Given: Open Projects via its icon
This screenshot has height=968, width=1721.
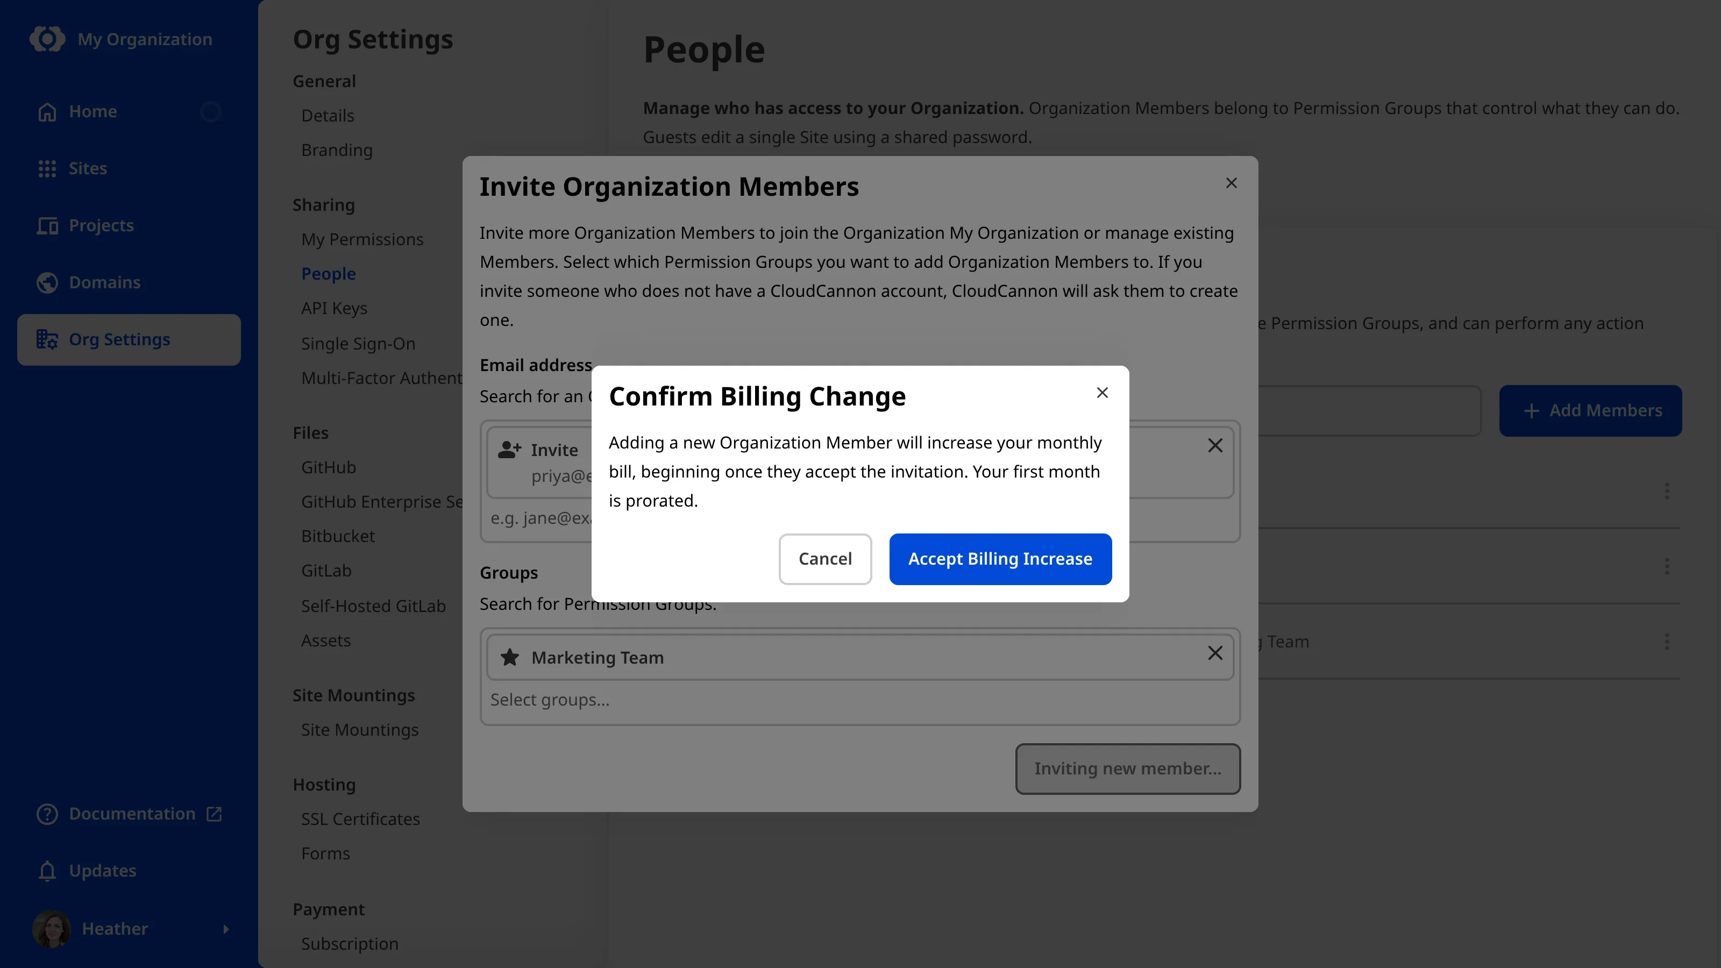Looking at the screenshot, I should (x=47, y=226).
